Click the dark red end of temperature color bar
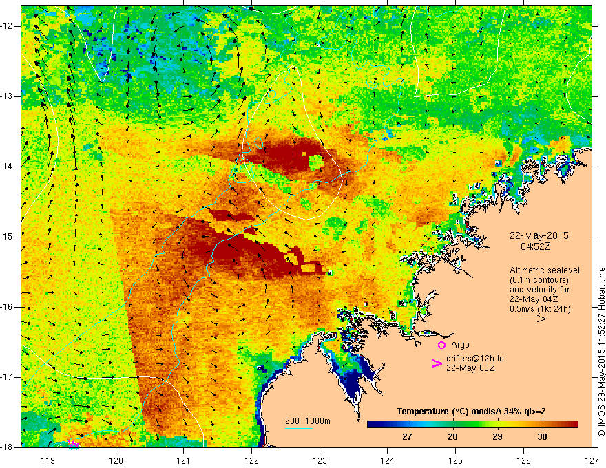 [x=574, y=425]
